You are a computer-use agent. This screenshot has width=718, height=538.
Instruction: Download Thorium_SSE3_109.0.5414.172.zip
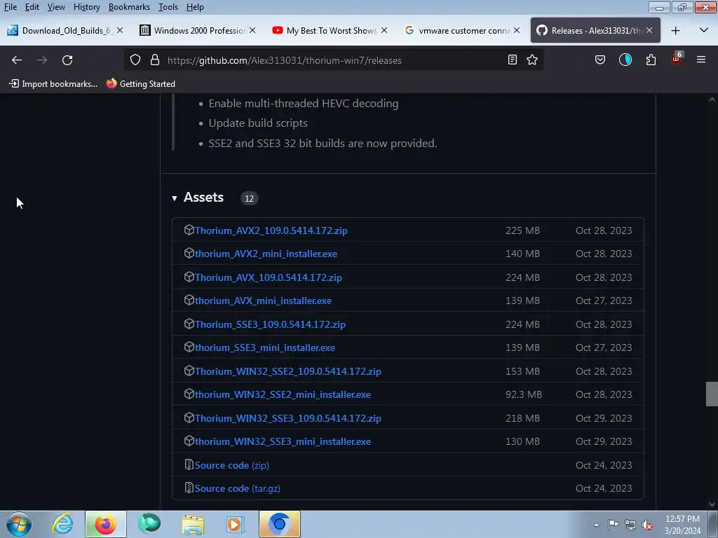tap(270, 325)
